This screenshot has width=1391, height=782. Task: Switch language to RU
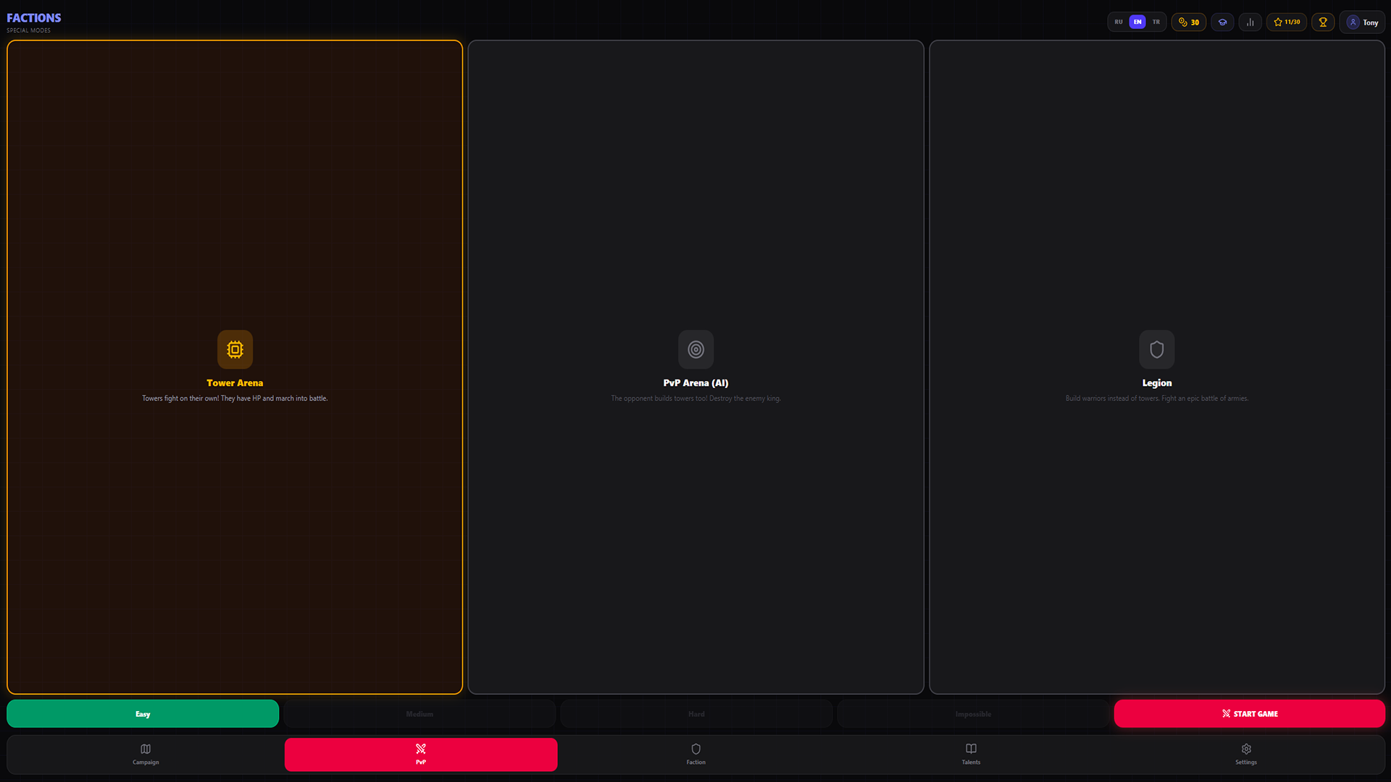click(x=1119, y=22)
